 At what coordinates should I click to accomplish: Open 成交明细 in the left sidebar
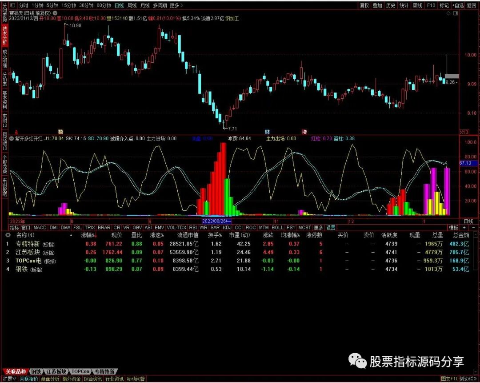4,59
